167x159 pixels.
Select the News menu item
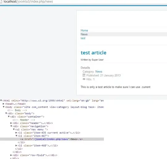84,34
